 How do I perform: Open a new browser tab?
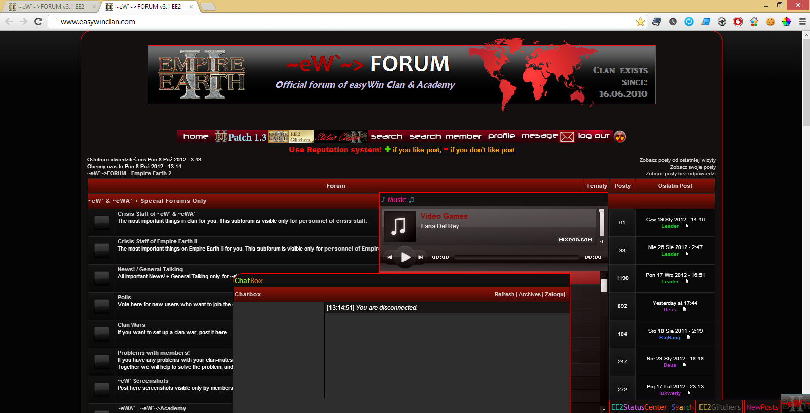208,7
